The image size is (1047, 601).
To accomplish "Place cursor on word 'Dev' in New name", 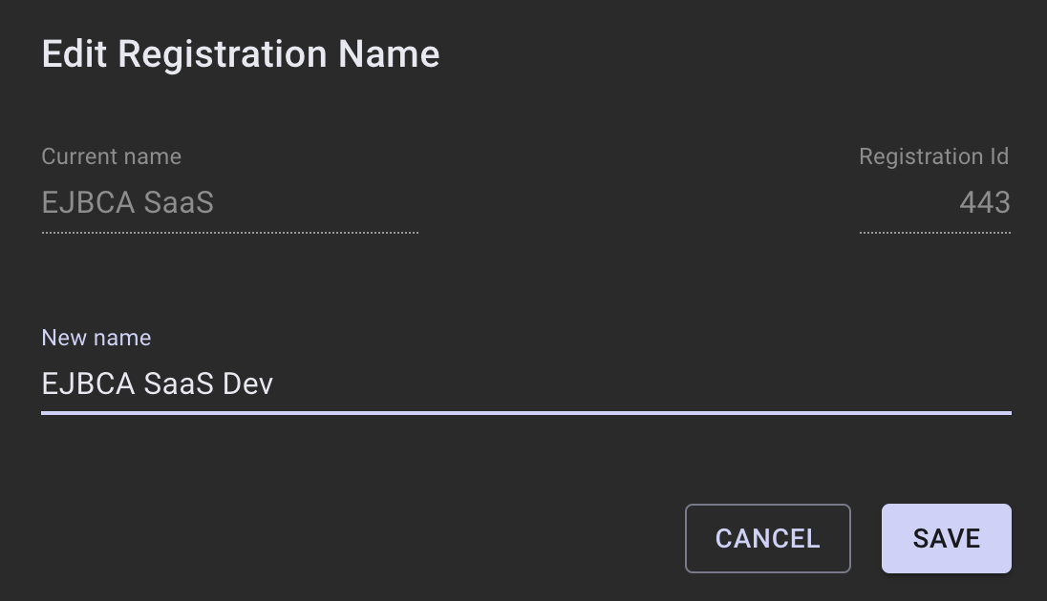I will pos(248,383).
